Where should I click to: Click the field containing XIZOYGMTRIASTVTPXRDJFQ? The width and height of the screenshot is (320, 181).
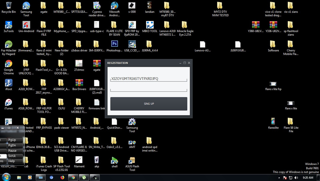click(x=149, y=79)
